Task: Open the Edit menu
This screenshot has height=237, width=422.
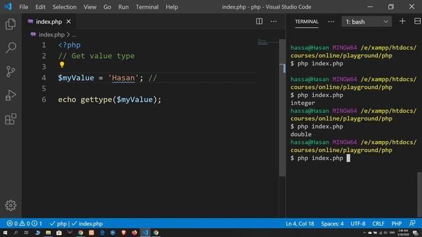Action: [40, 7]
